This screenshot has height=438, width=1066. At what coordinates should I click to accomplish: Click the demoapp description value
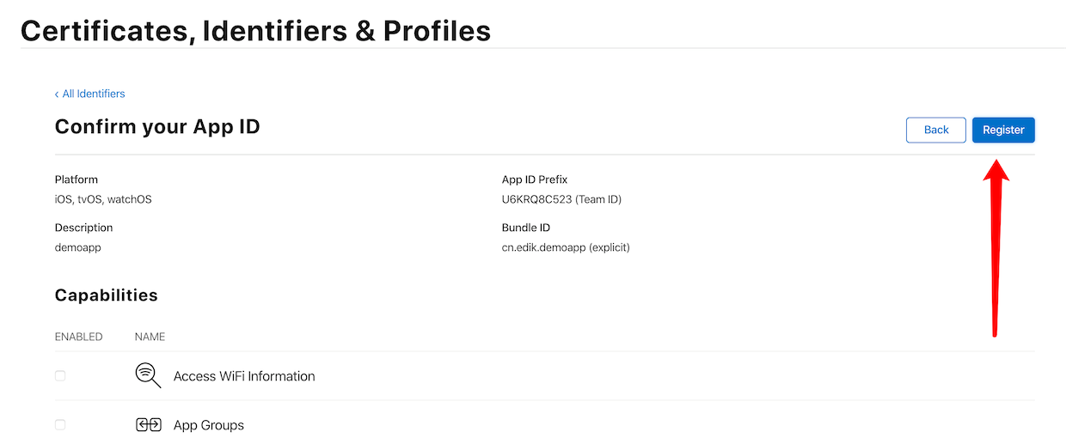77,247
